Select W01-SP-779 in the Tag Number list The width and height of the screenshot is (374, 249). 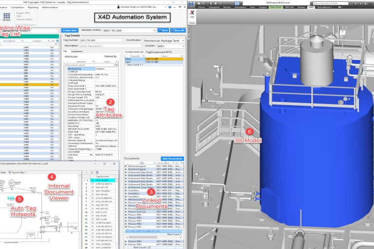(103, 188)
